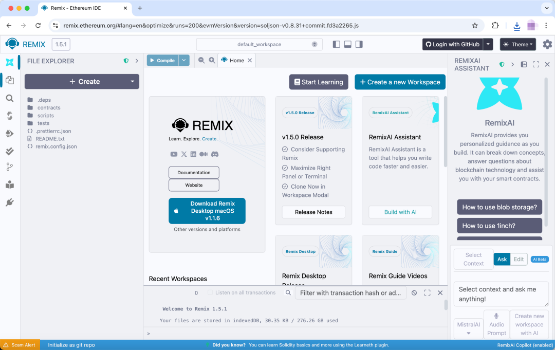This screenshot has height=350, width=555.
Task: Open the Learneth tutorials icon
Action: click(10, 185)
